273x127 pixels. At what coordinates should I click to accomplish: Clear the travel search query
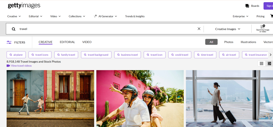pyautogui.click(x=199, y=29)
